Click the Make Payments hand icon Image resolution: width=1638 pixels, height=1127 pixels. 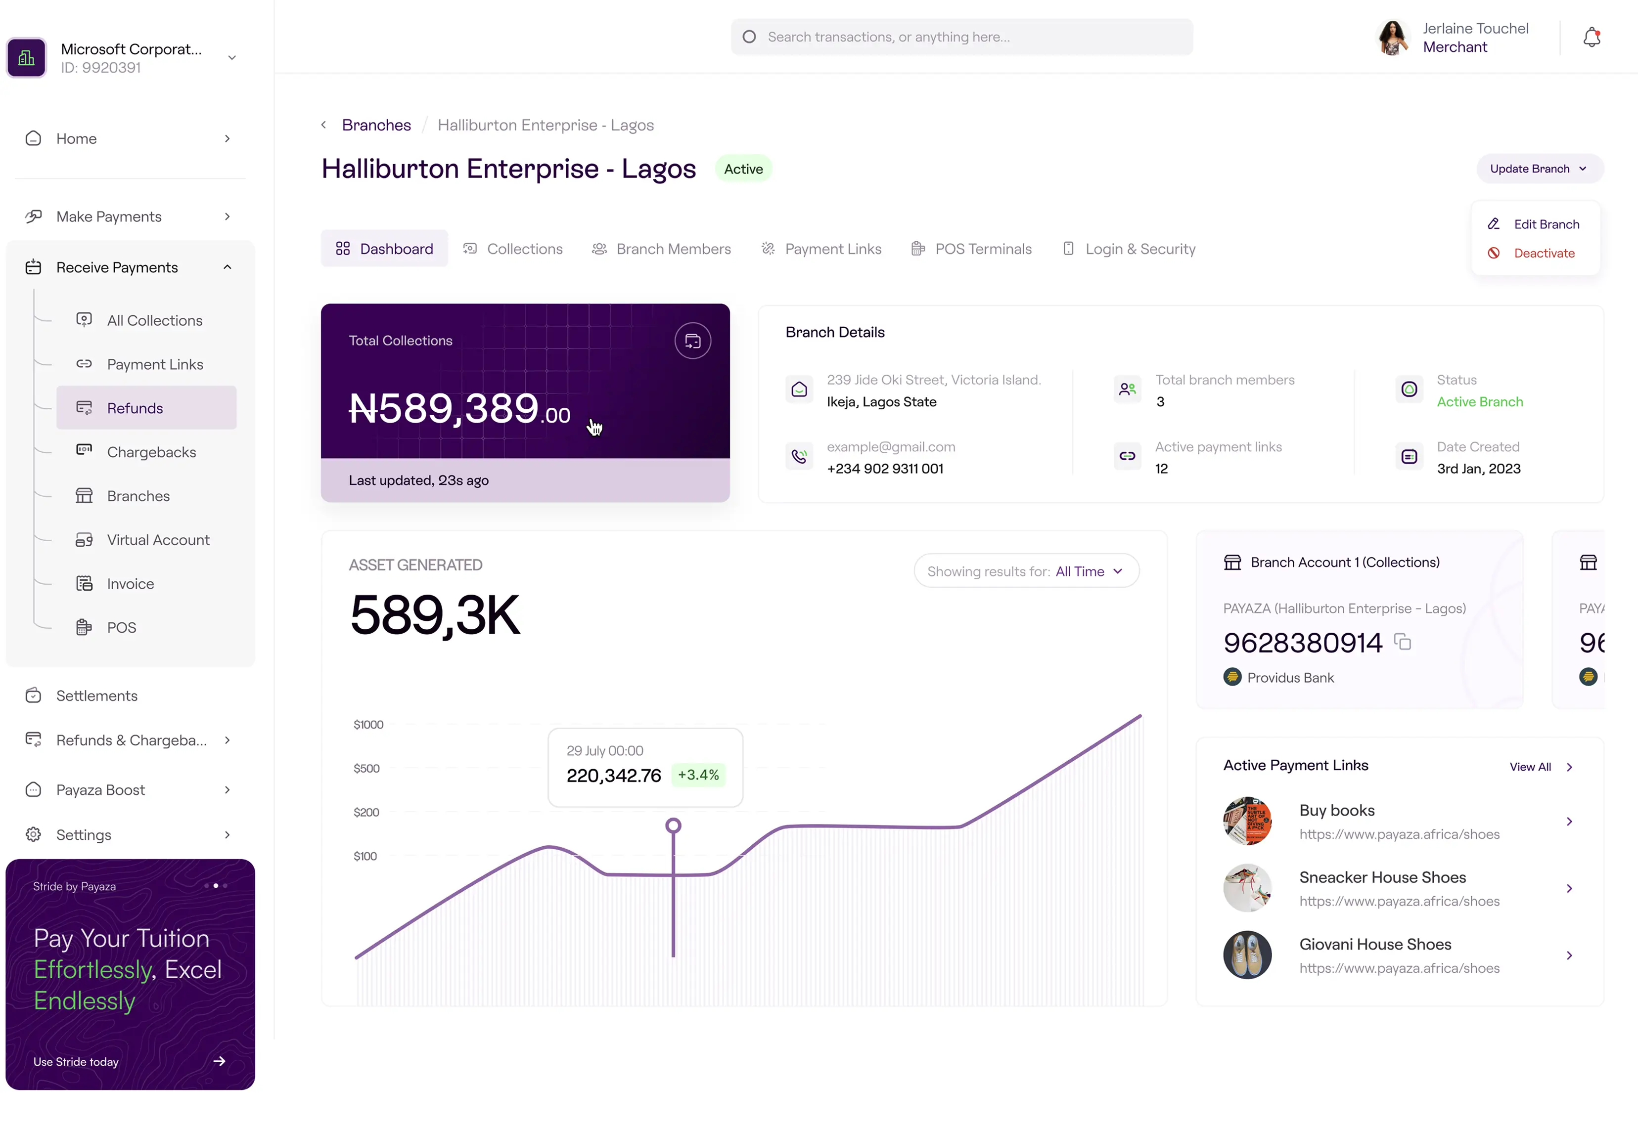[33, 216]
